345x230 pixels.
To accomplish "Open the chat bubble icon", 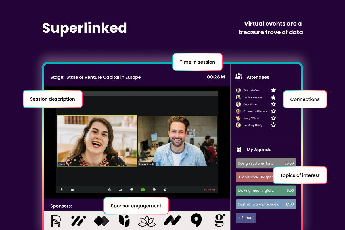I will pos(132,190).
